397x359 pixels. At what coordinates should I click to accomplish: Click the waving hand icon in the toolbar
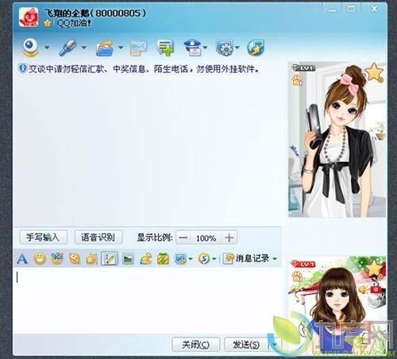point(92,259)
